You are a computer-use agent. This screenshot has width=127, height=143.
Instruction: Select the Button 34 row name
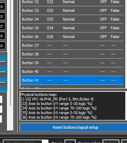30,19
